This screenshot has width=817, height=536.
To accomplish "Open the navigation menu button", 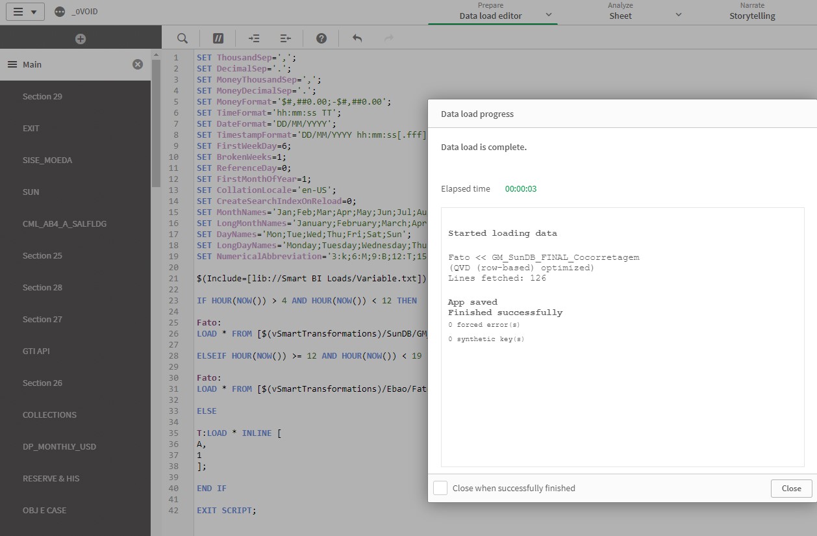I will point(25,12).
